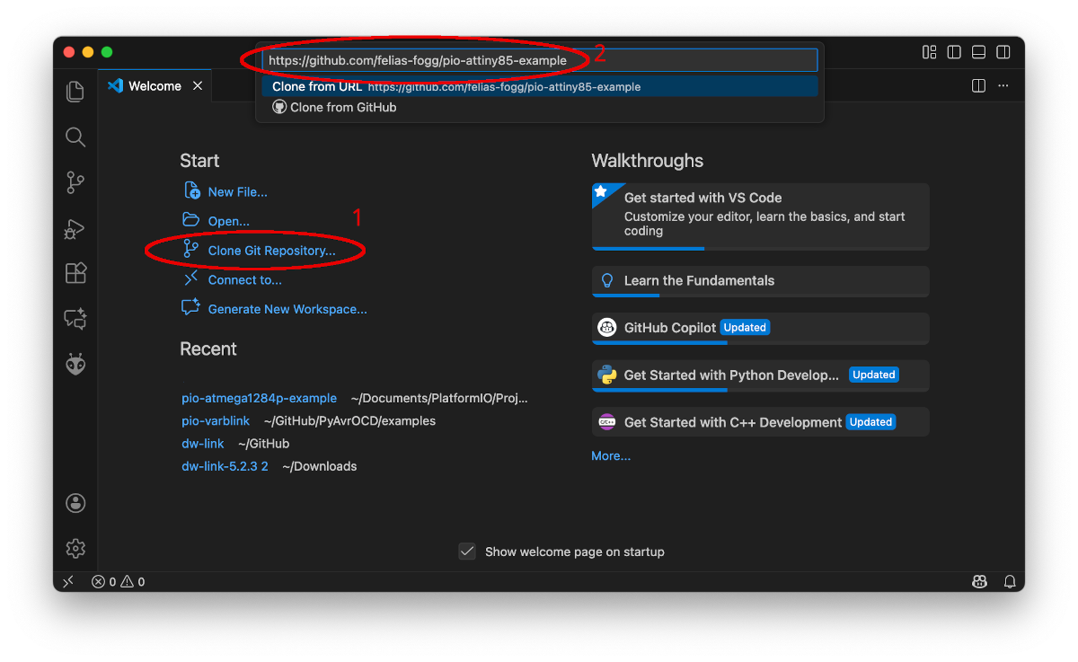Click the New File icon in Start list

pos(191,190)
